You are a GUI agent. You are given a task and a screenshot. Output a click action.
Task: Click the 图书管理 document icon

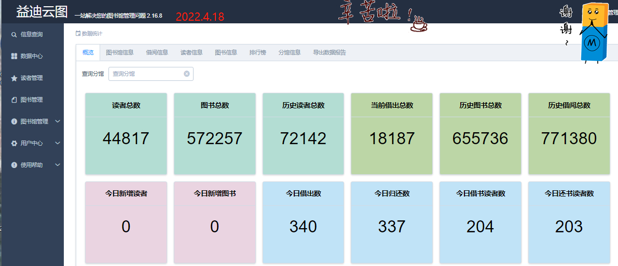pyautogui.click(x=14, y=100)
